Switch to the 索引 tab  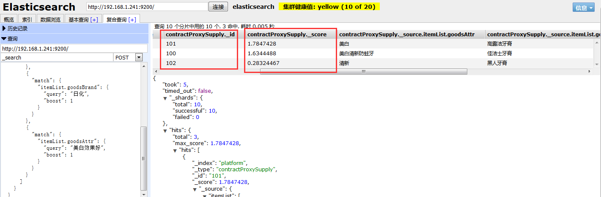point(27,19)
